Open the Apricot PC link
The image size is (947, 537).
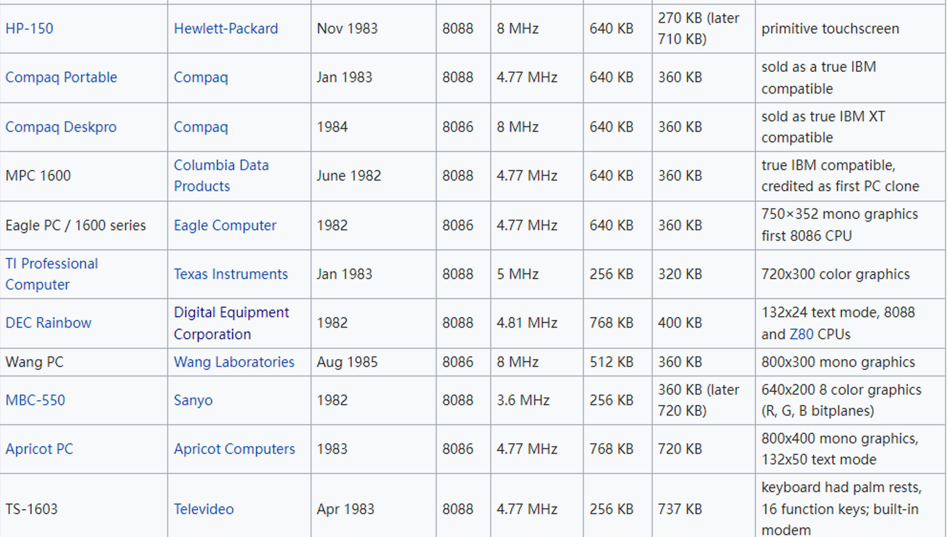[x=39, y=449]
